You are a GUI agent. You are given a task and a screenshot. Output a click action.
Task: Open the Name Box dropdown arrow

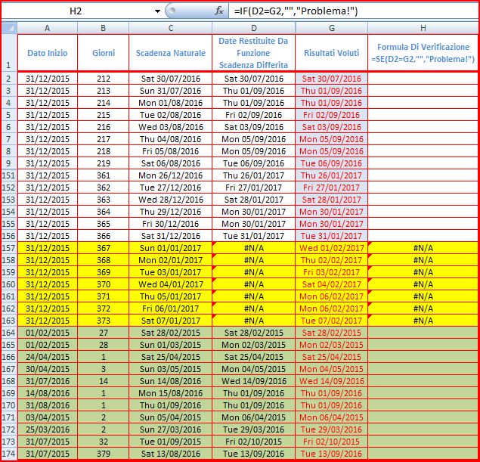click(x=157, y=11)
